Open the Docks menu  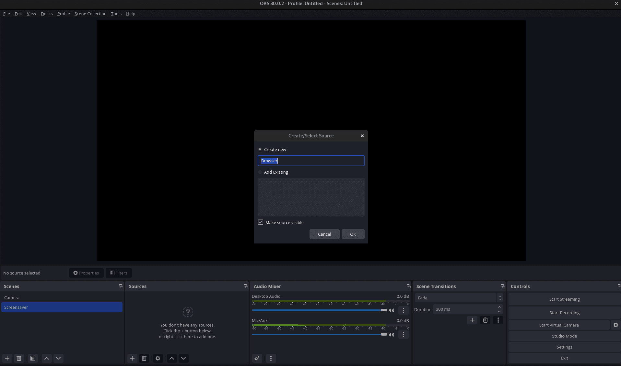click(x=47, y=14)
